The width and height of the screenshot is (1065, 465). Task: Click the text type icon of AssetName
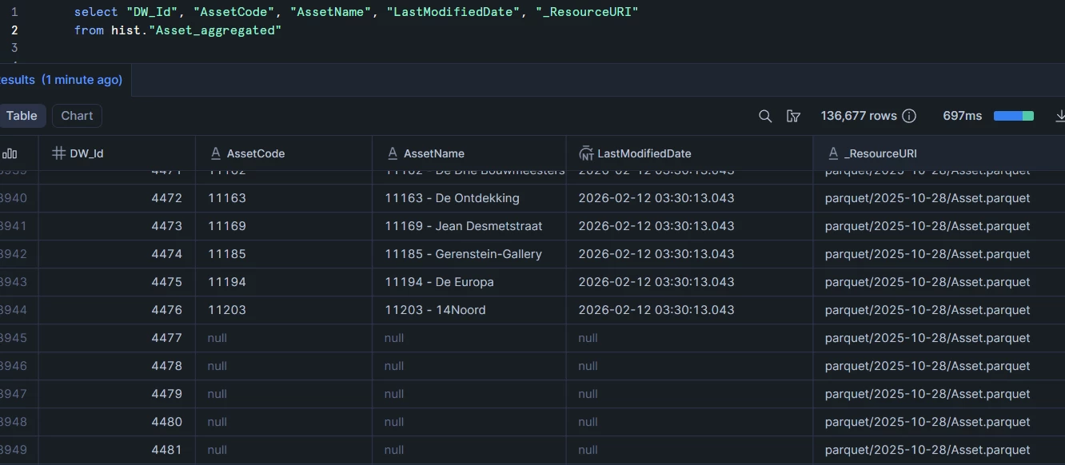392,153
